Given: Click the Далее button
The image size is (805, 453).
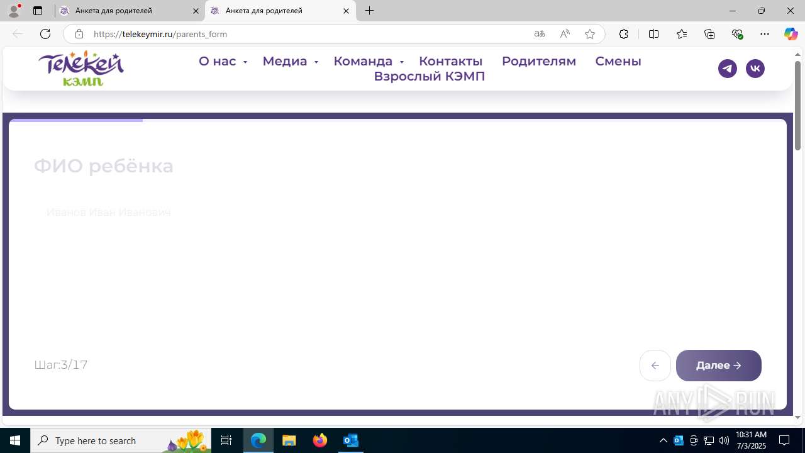Looking at the screenshot, I should coord(719,366).
